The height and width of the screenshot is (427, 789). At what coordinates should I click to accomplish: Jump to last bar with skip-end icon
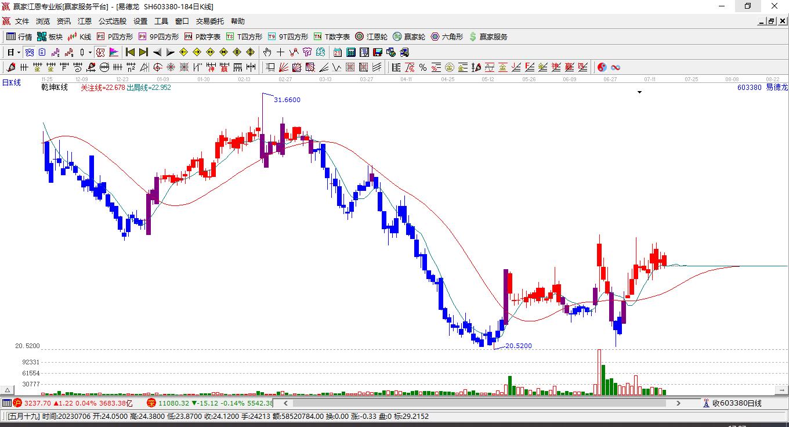click(143, 52)
